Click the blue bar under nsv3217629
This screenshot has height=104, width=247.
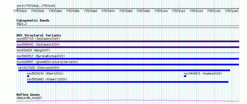(124, 70)
